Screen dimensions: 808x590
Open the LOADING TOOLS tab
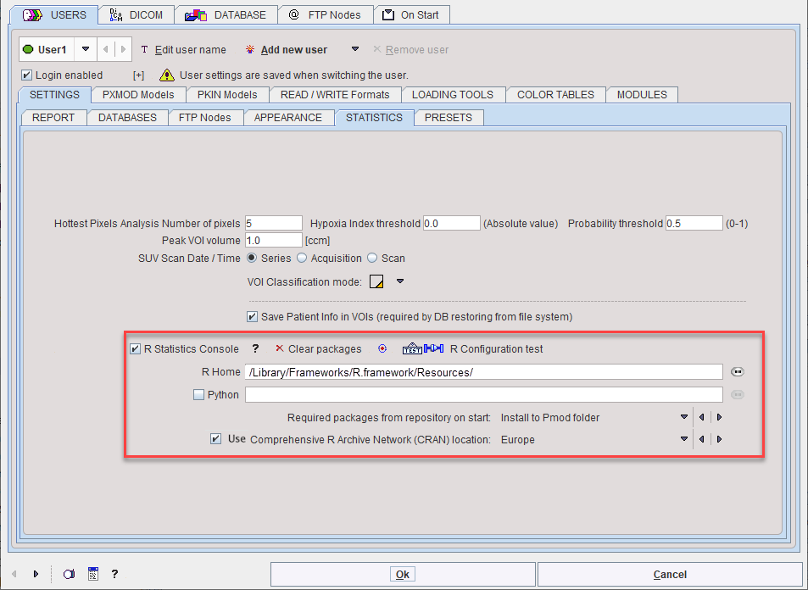coord(453,95)
